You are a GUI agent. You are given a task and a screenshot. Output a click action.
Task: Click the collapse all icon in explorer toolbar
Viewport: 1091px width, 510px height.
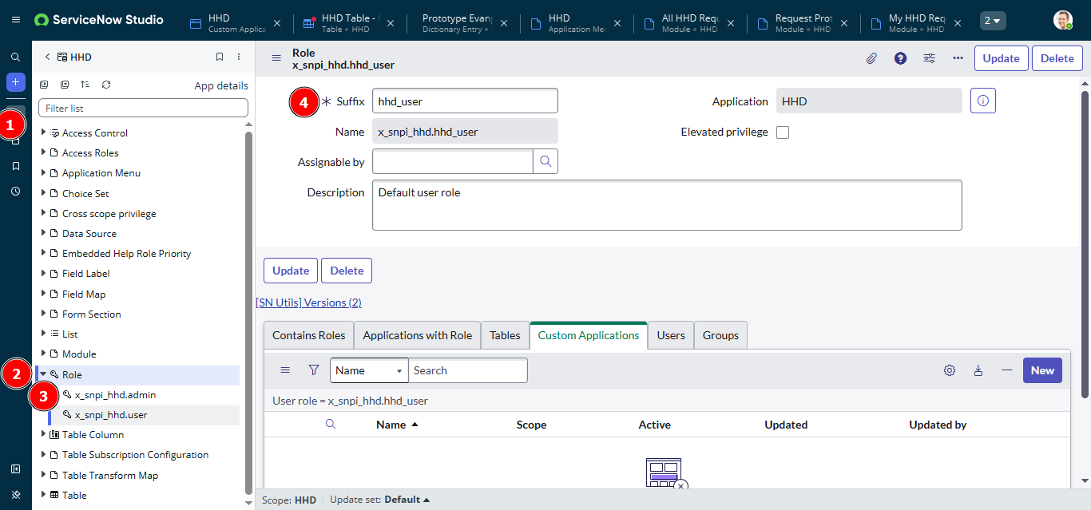pos(65,85)
